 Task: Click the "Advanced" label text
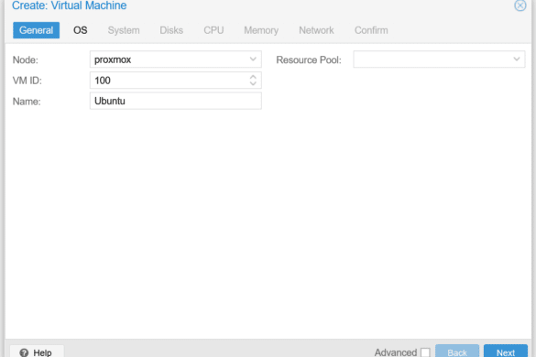tap(396, 352)
